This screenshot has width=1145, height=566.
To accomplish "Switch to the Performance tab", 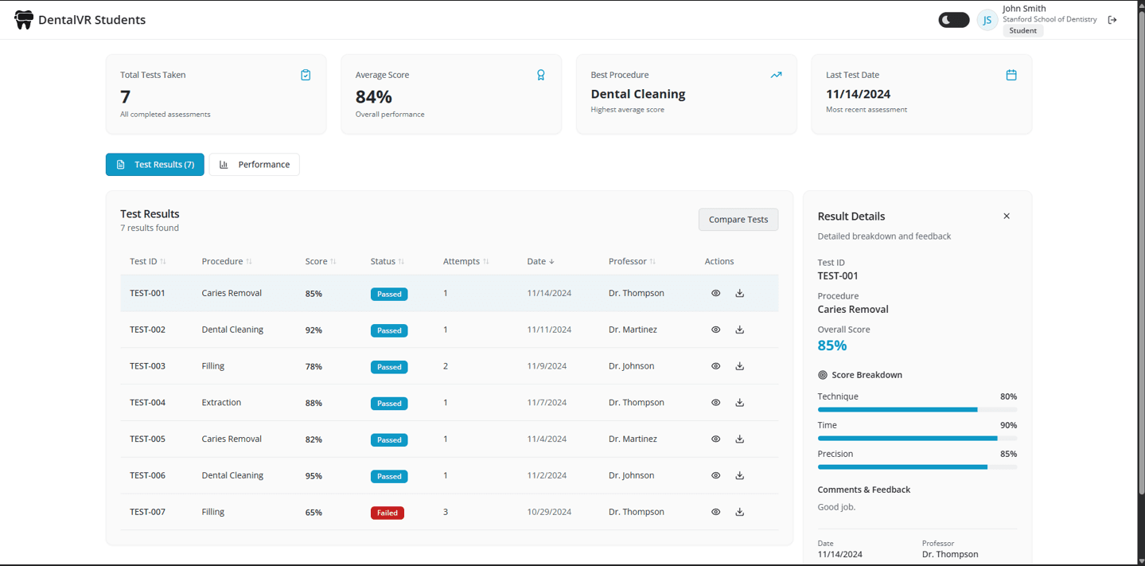I will point(255,165).
